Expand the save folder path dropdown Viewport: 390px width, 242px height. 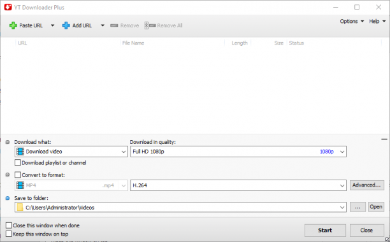pos(342,207)
